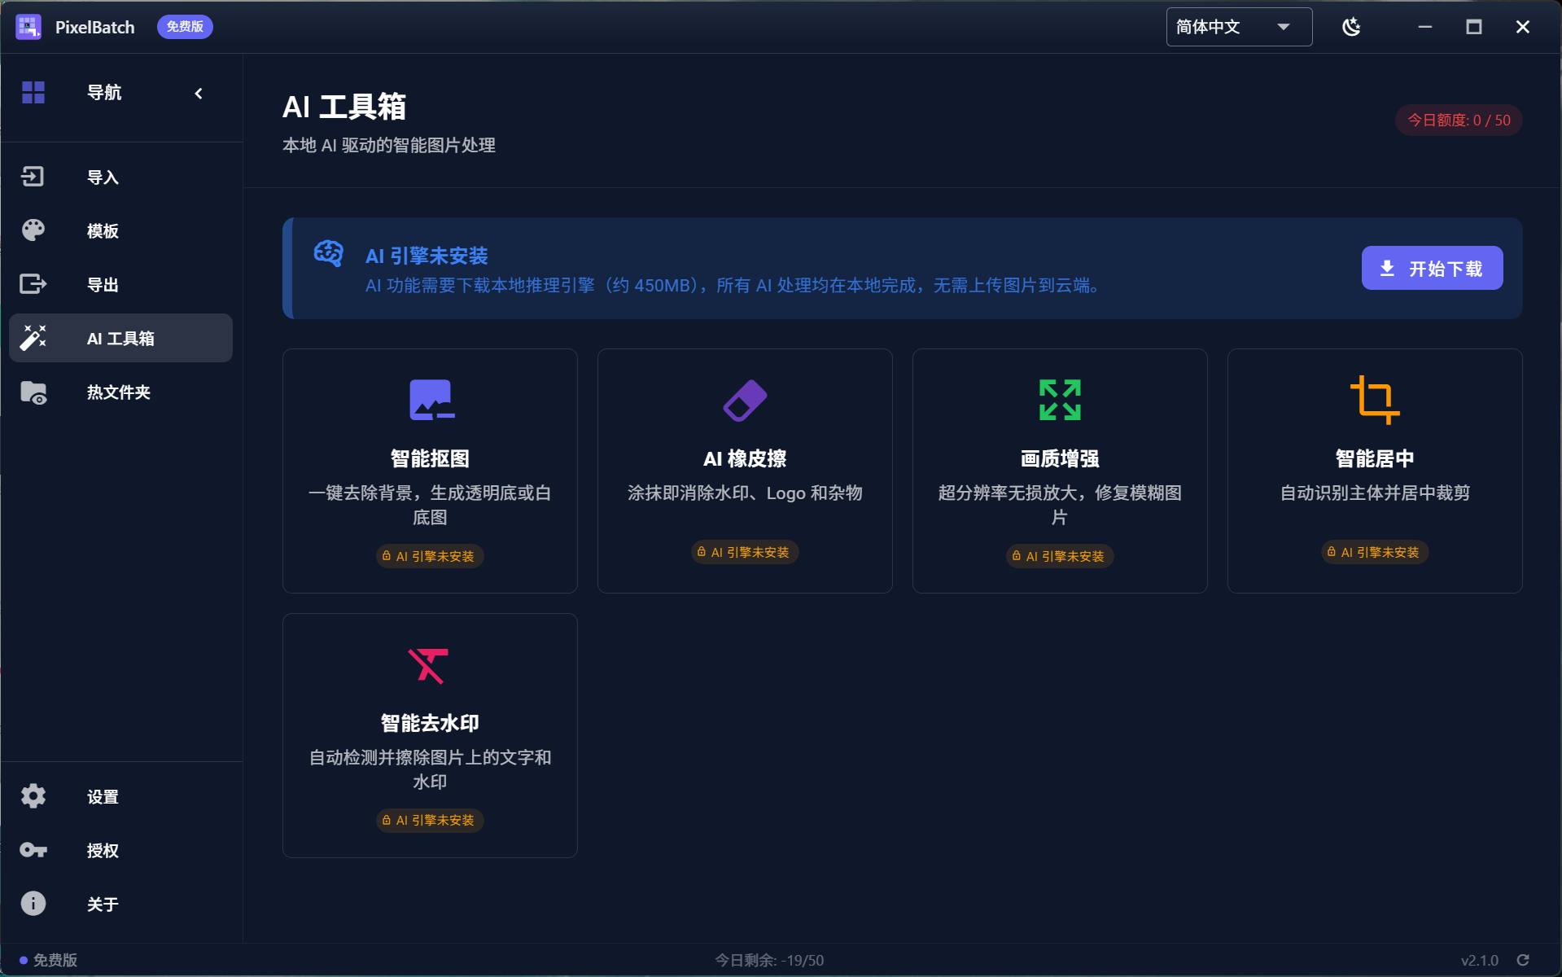Click the v2.1.0 version label

[x=1479, y=961]
